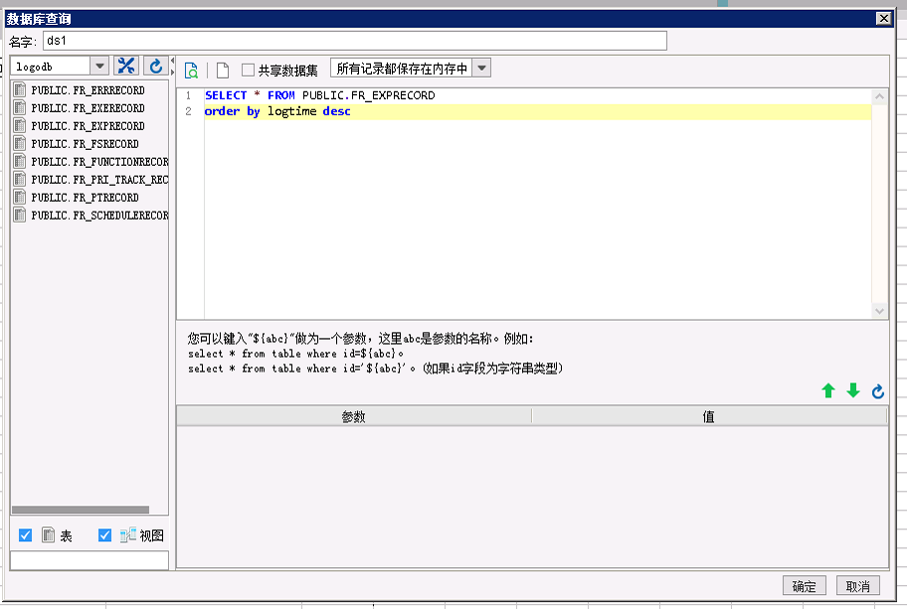Uncheck the 表 tables filter checkbox
907x609 pixels.
pos(25,535)
